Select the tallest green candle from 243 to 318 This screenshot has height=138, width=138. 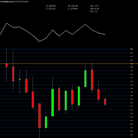point(52,103)
